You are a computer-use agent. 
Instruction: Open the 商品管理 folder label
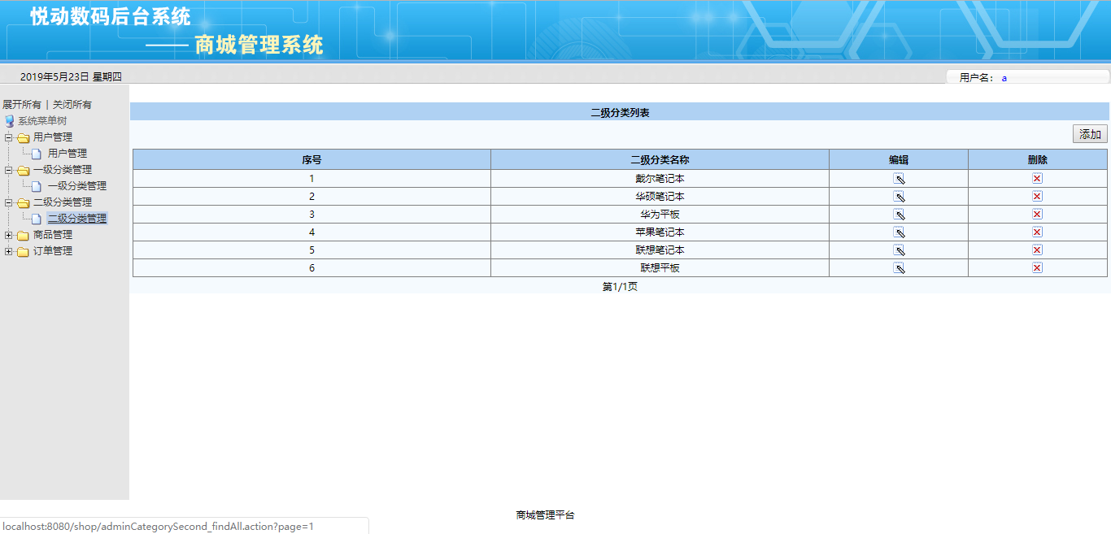coord(53,235)
